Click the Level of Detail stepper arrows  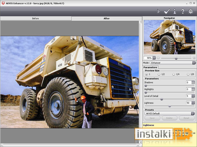[x=193, y=96]
